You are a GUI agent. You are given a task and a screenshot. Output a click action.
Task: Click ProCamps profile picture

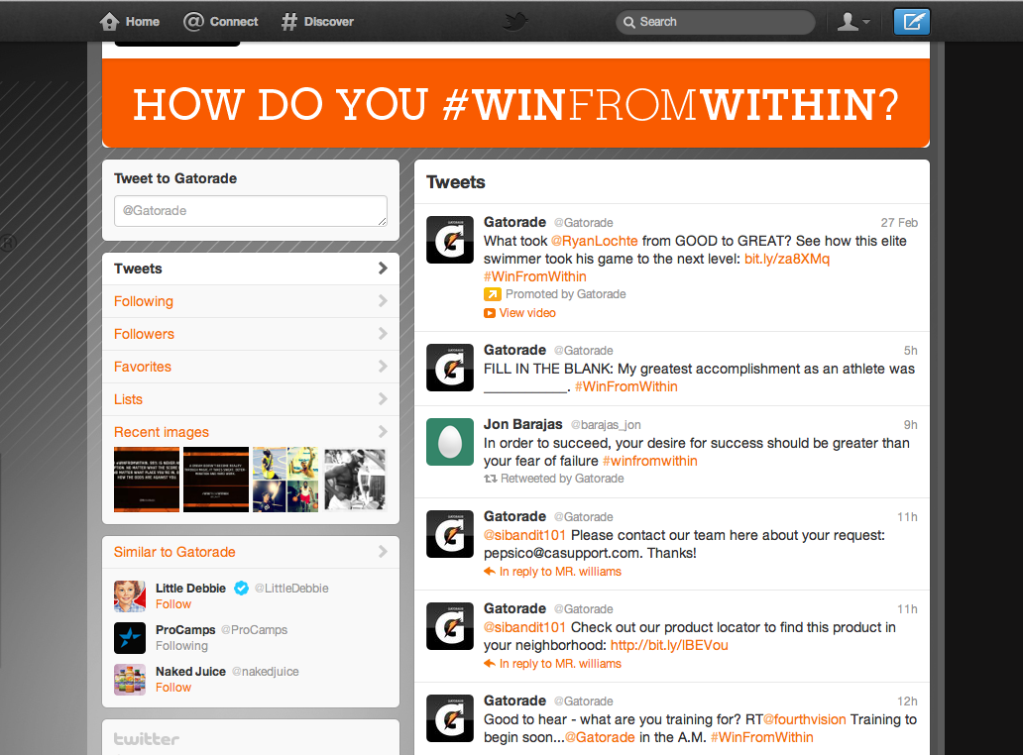point(130,638)
